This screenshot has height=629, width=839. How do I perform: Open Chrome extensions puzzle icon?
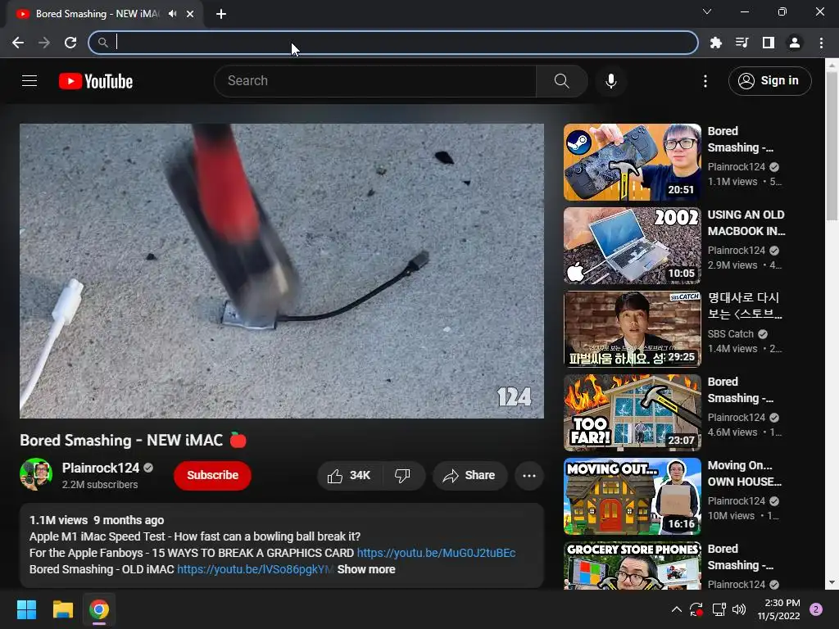(x=715, y=43)
